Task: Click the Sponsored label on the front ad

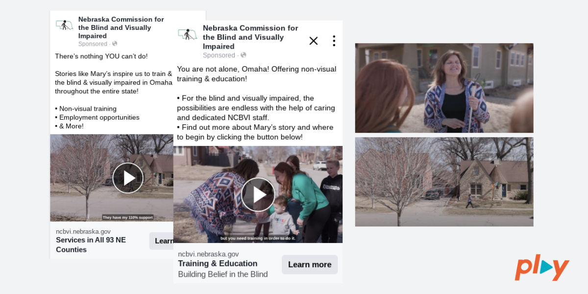Action: click(219, 55)
